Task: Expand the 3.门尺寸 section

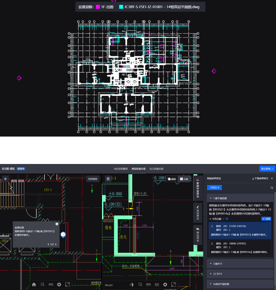Action: (240, 274)
